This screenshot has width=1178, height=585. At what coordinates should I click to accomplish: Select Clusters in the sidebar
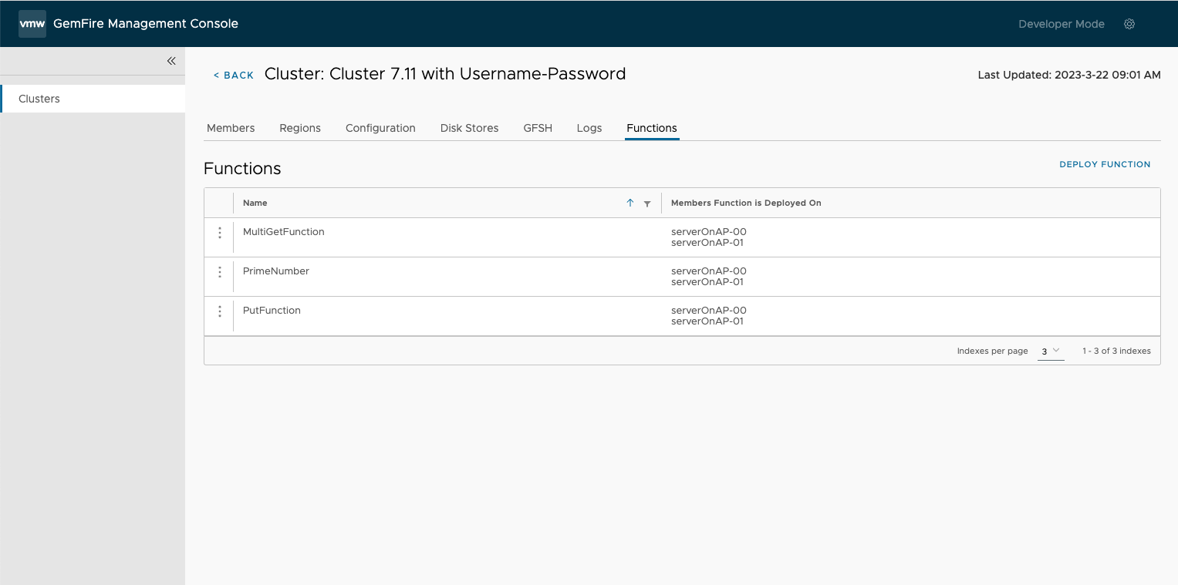click(93, 99)
